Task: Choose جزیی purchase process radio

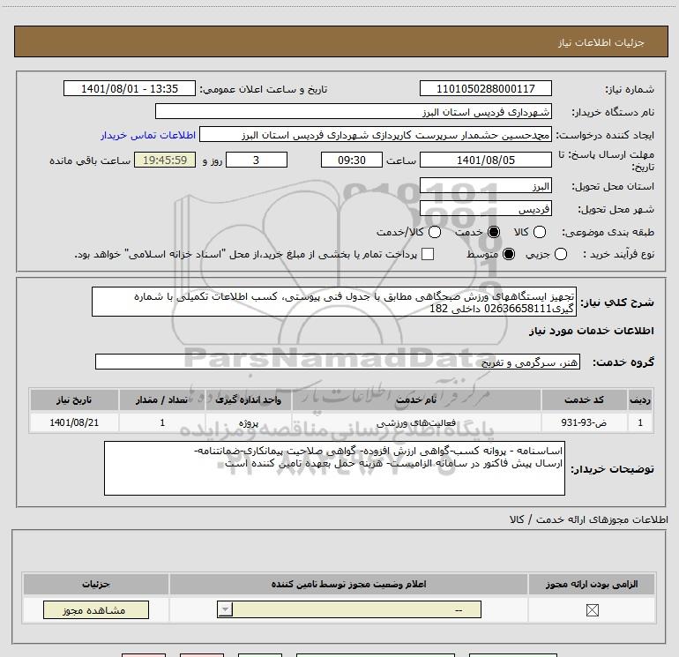Action: click(560, 254)
